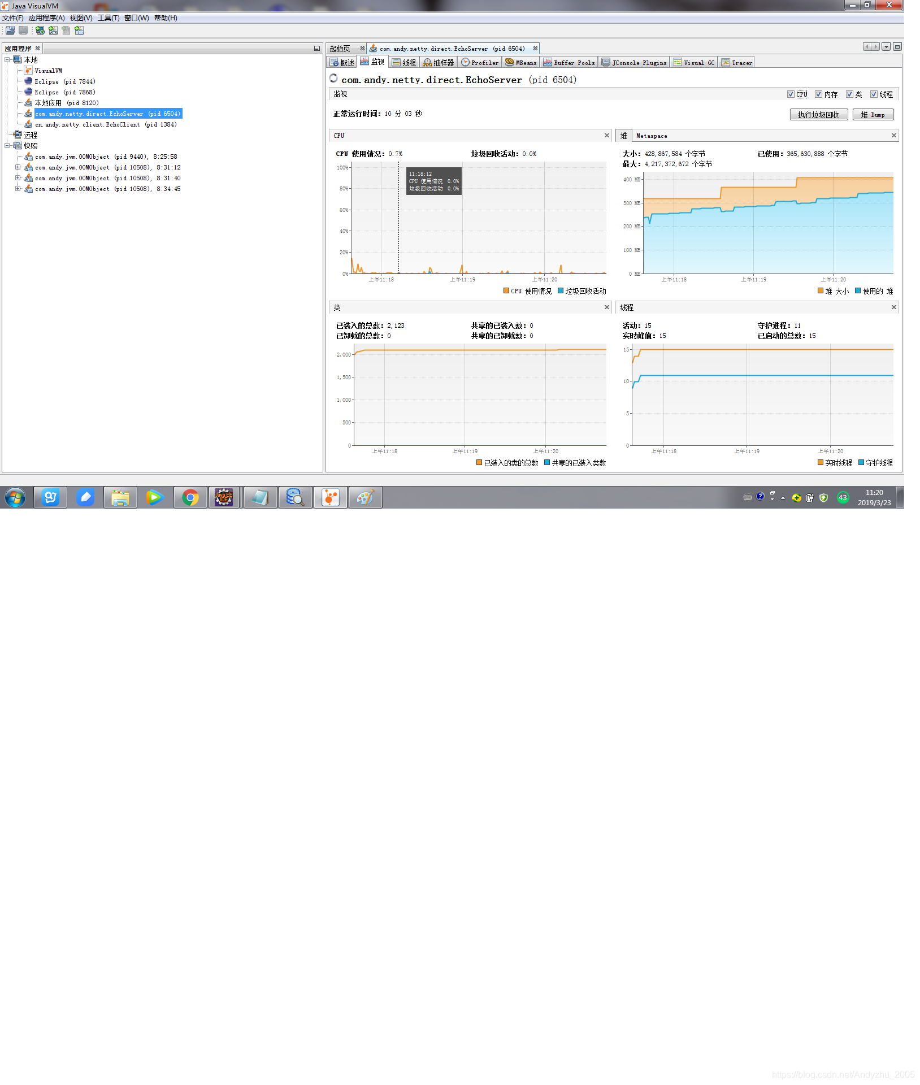Select Eclipse (pid 7868) in tree
Screen dimensions: 920x1085
coord(65,92)
